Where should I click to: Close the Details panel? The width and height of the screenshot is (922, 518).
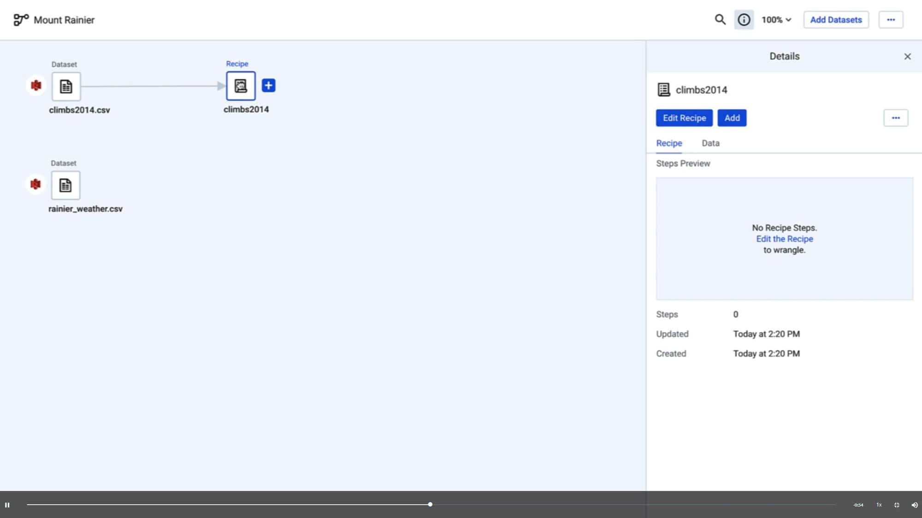[x=907, y=56]
